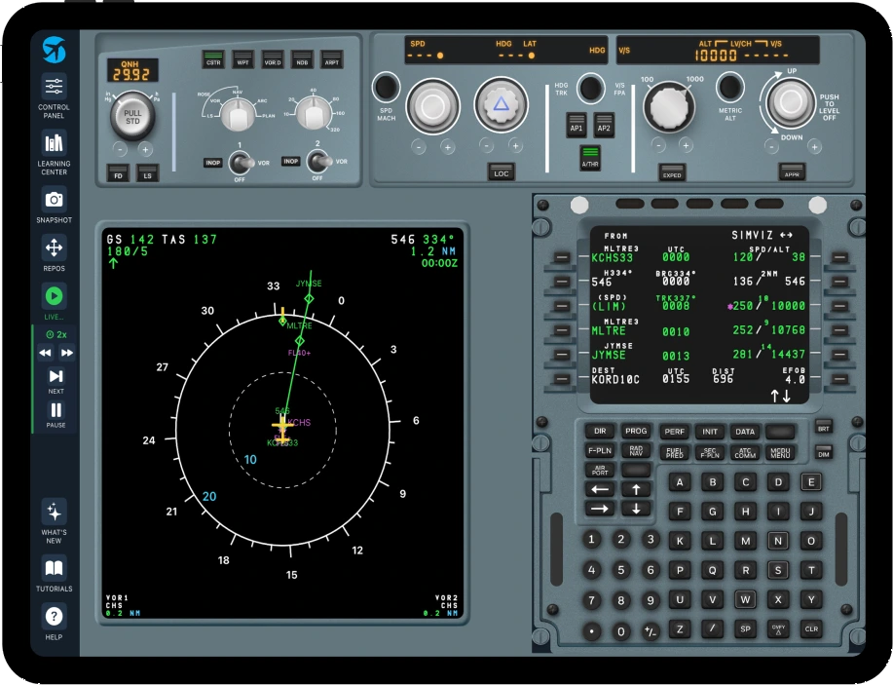Click the BRT brightness key
The height and width of the screenshot is (685, 893).
824,429
